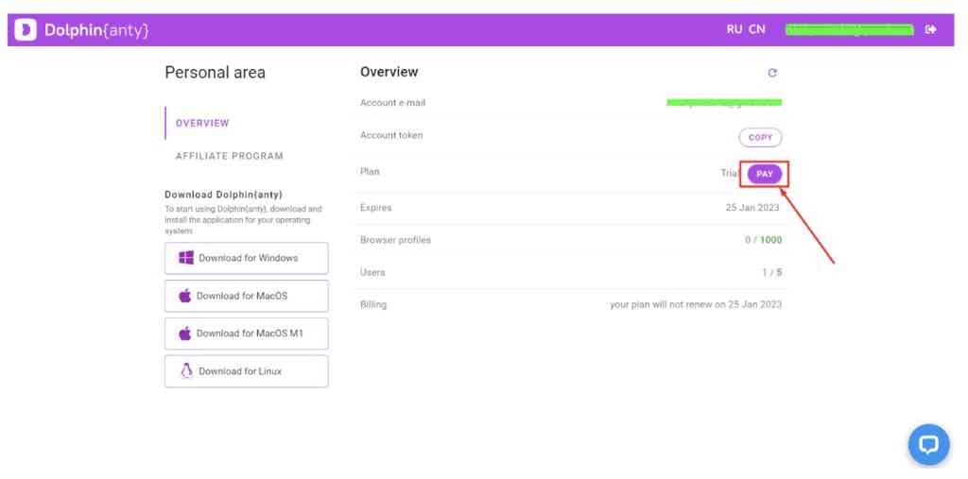Click the Browser profiles count value
968x479 pixels.
tap(764, 240)
